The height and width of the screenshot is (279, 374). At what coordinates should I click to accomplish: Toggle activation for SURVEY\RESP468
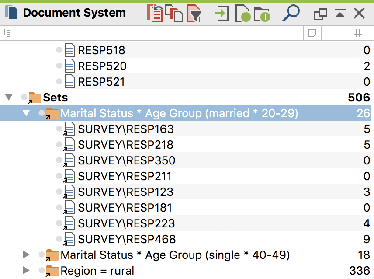[59, 239]
